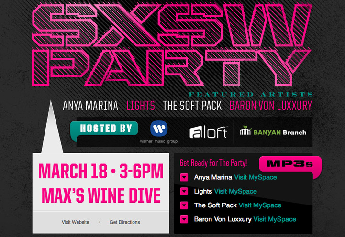Click the Visit Website link
The width and height of the screenshot is (345, 237).
[76, 222]
